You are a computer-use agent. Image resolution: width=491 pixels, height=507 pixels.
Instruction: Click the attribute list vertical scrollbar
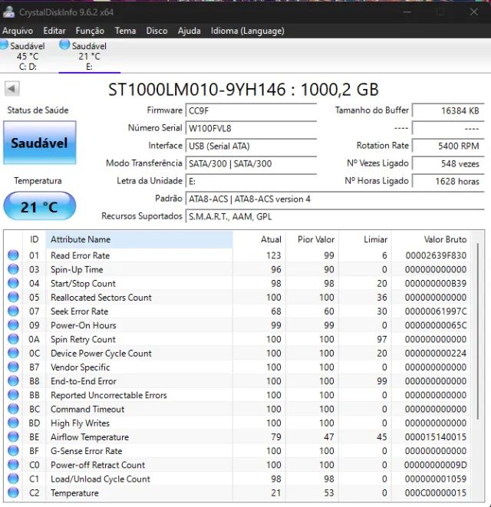click(478, 331)
